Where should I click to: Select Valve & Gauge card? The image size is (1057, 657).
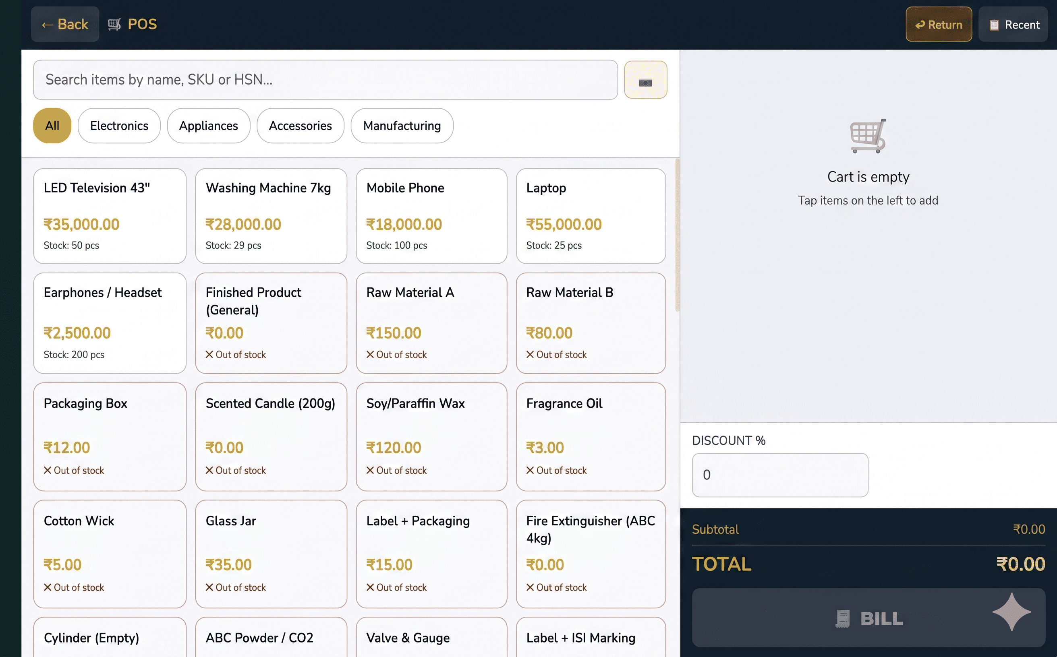431,637
